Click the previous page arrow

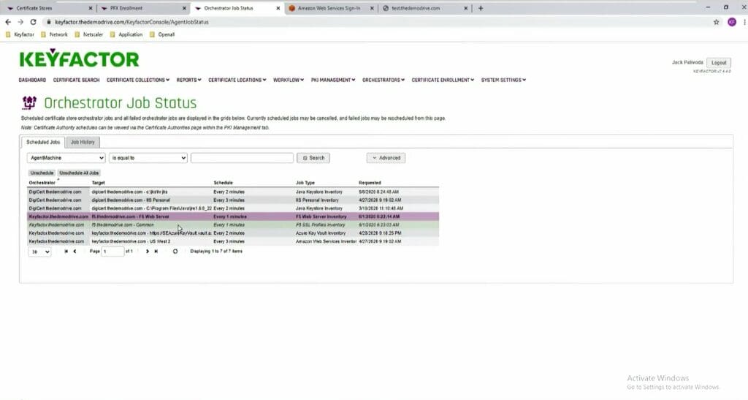click(x=75, y=251)
